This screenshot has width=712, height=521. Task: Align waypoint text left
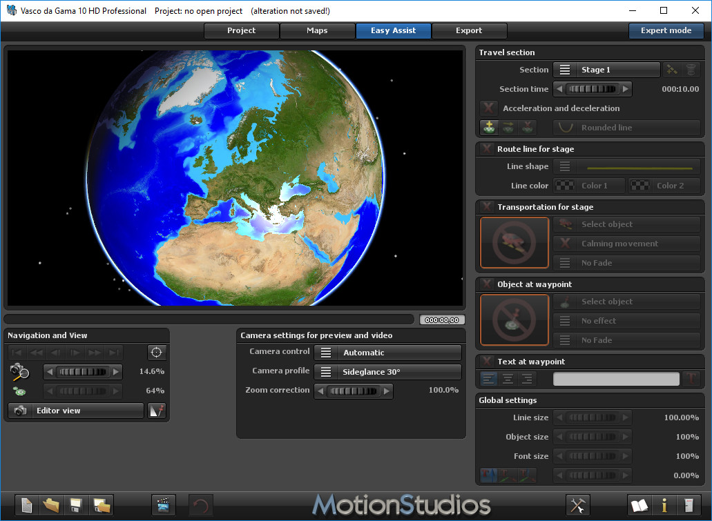pos(489,378)
